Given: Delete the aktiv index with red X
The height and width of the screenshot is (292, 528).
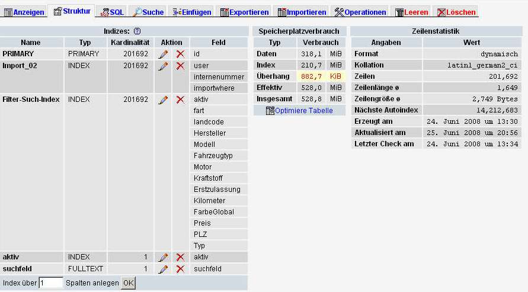Looking at the screenshot, I should [180, 257].
